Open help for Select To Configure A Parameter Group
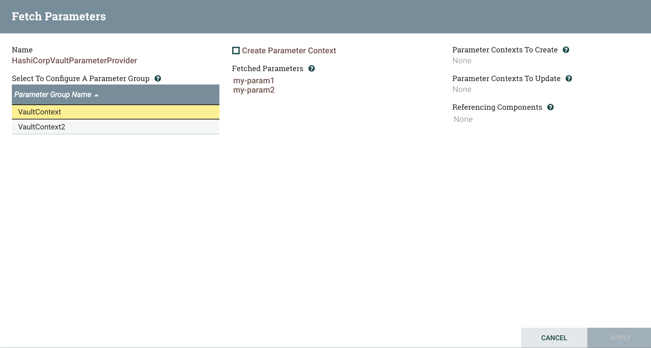Image resolution: width=651 pixels, height=348 pixels. pos(158,79)
